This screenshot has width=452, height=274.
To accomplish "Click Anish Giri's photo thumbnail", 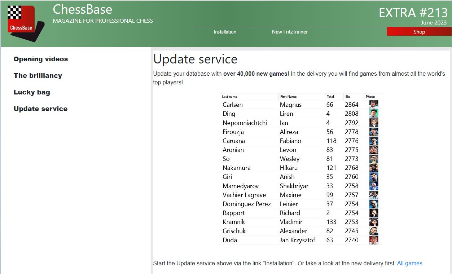I will tap(374, 177).
